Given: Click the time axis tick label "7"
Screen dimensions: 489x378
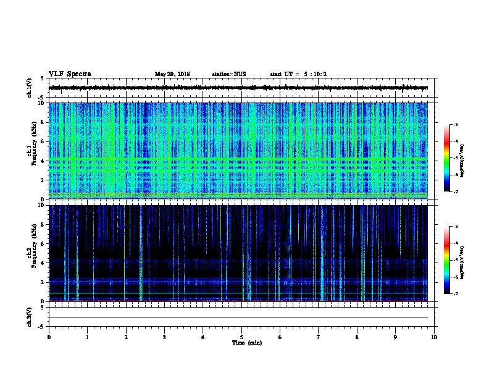Looking at the screenshot, I should (319, 337).
